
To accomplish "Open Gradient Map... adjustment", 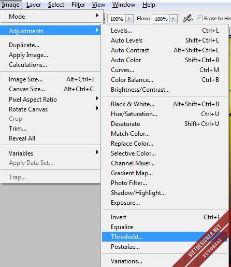I will [165, 173].
